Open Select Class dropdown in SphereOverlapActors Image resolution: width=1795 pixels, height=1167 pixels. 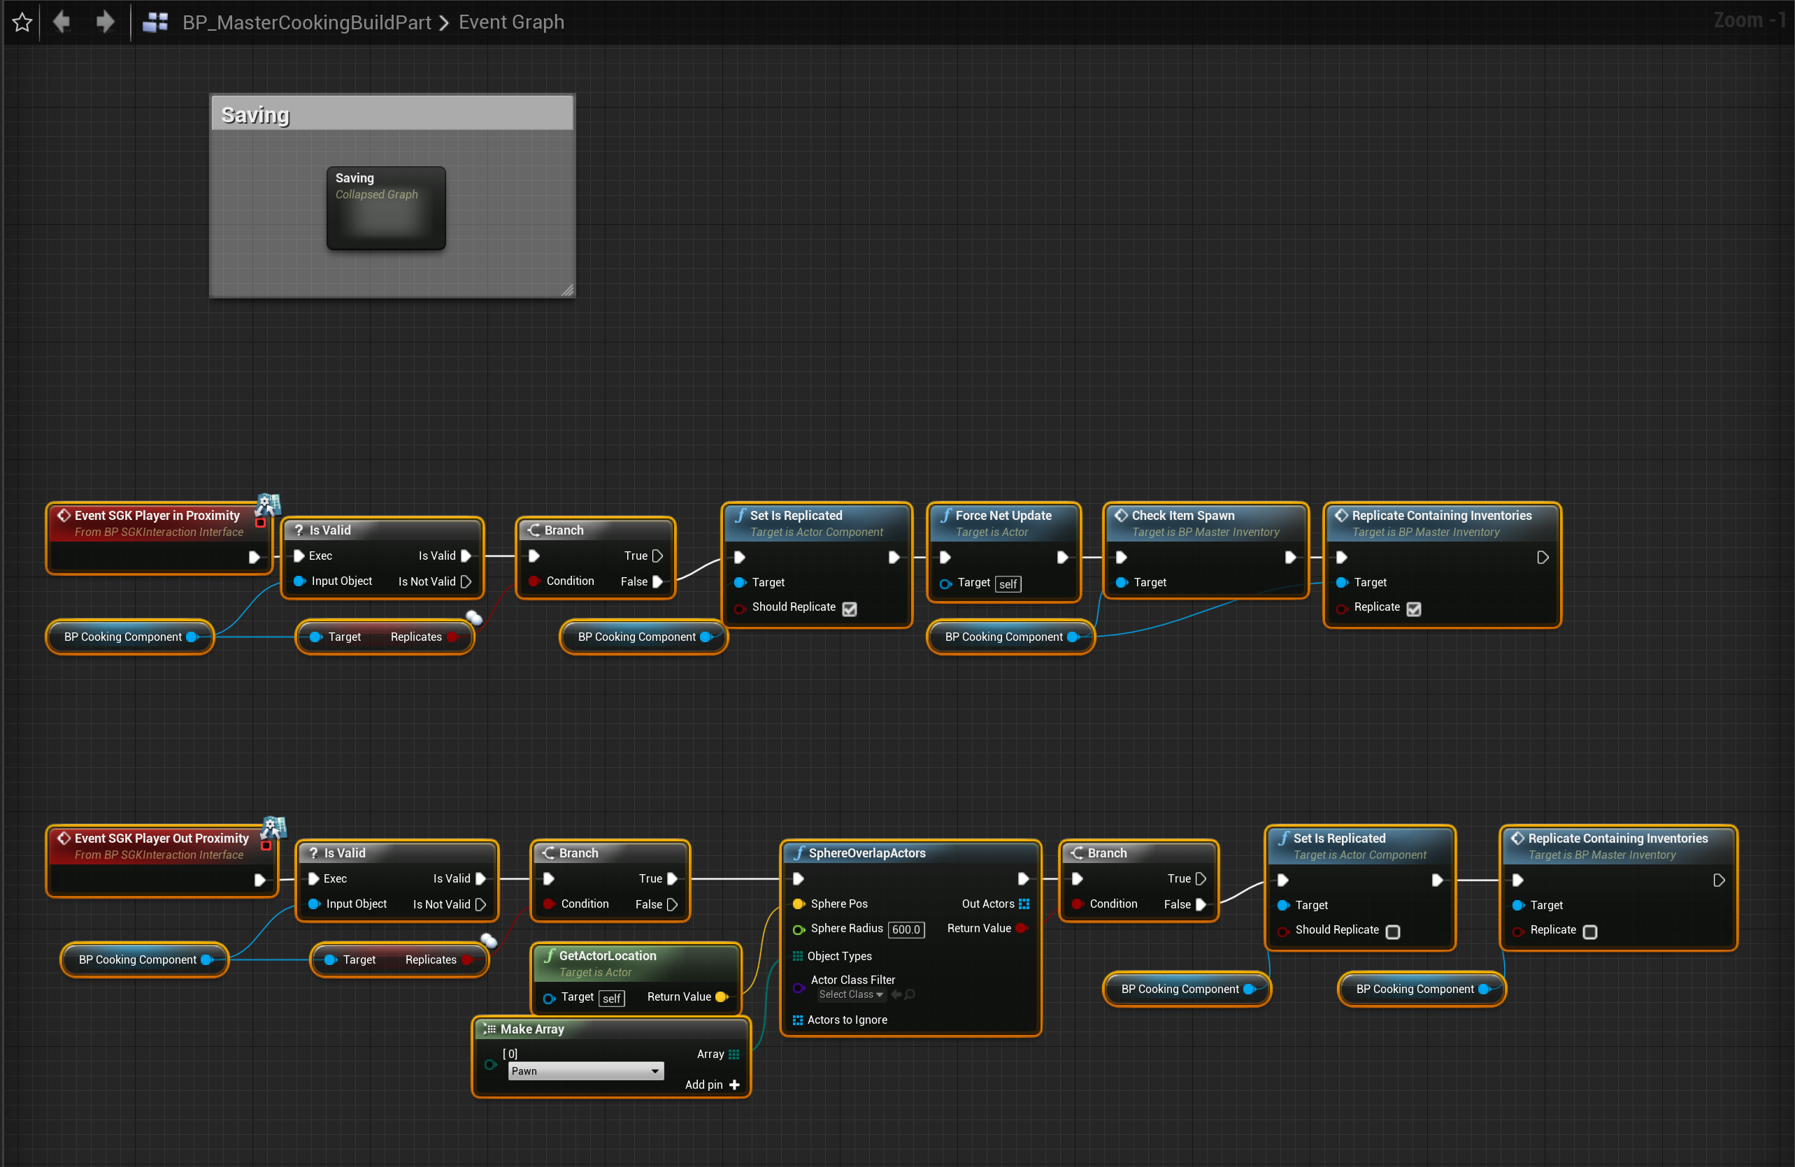click(x=851, y=994)
